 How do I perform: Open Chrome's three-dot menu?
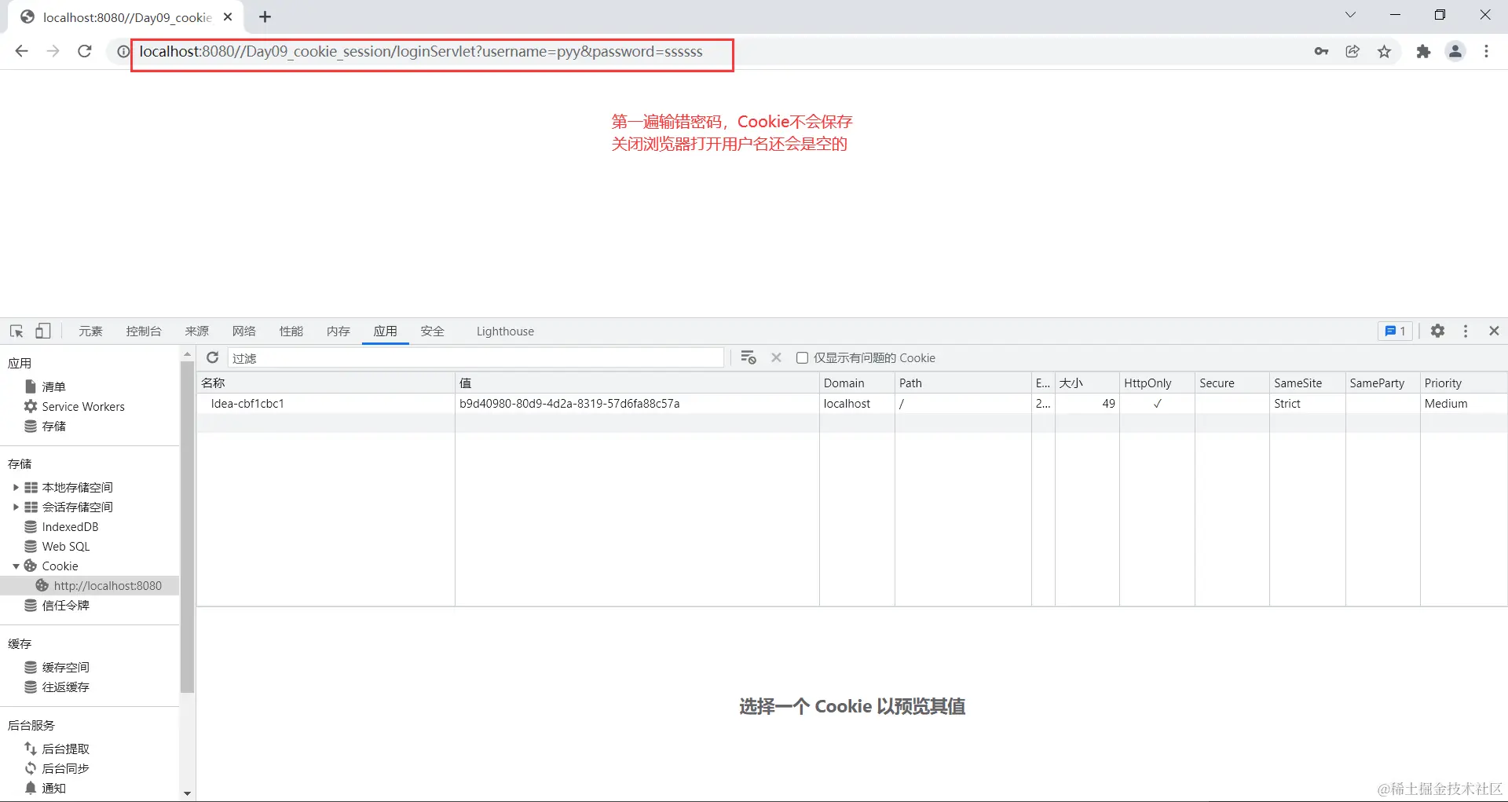click(1486, 51)
